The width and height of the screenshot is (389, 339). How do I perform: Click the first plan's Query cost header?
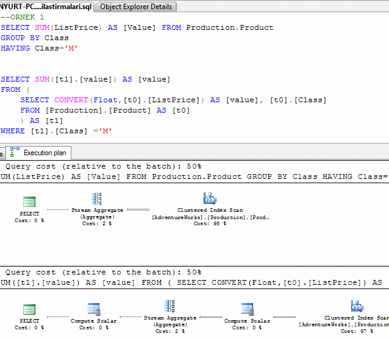coord(104,166)
